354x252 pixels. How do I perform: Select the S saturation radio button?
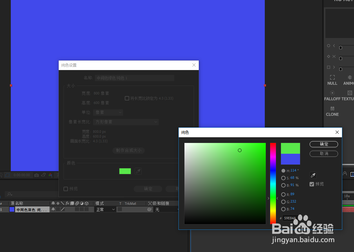(283, 178)
